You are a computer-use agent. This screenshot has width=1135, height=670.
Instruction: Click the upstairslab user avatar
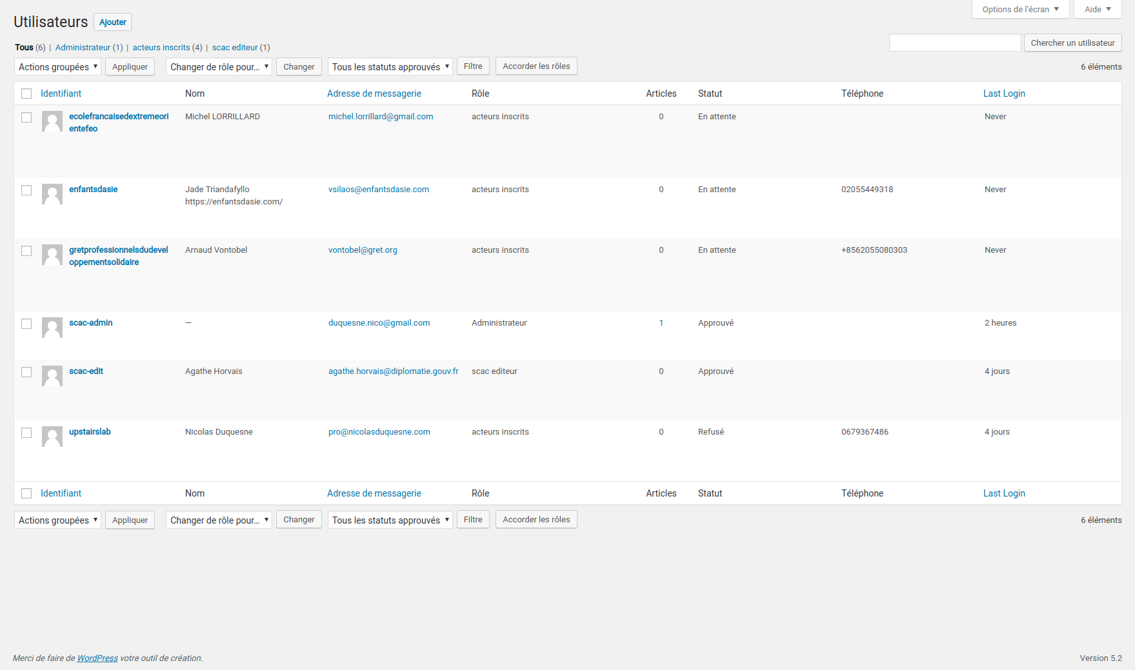(52, 437)
